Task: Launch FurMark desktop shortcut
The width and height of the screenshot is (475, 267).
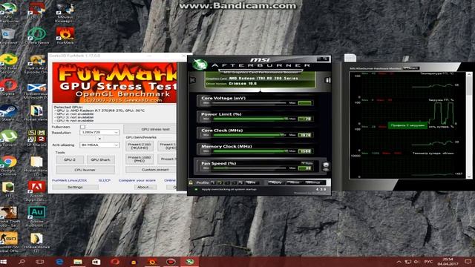Action: 65,36
